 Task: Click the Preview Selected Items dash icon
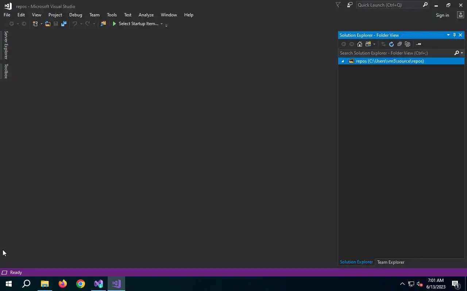coord(418,44)
